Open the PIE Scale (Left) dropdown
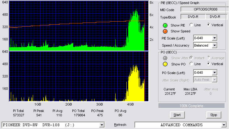Image resolution: width=229 pixels, height=129 pixels. [214, 38]
